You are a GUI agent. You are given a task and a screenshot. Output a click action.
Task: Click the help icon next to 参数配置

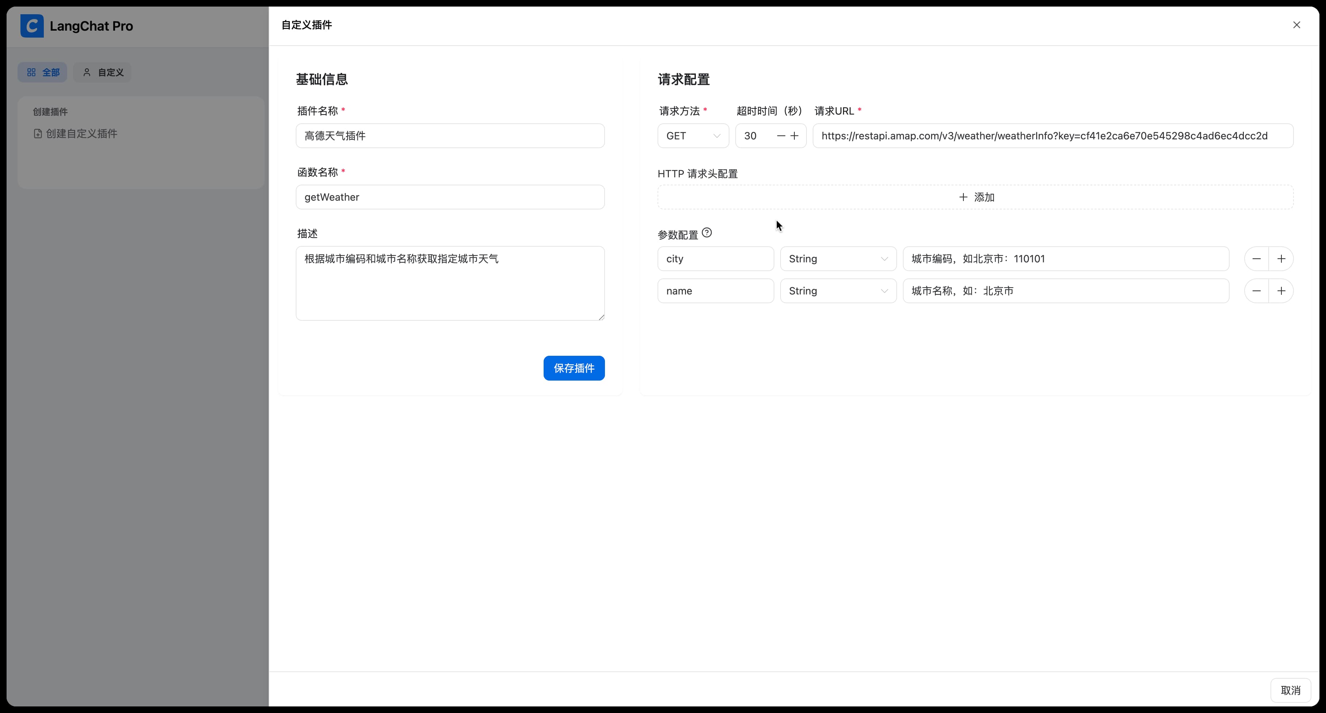707,232
